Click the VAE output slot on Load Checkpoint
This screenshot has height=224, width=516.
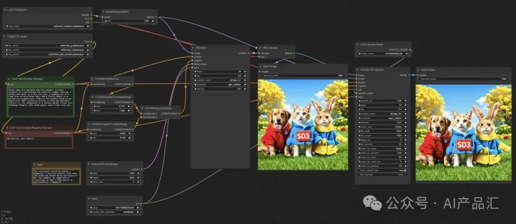91,22
